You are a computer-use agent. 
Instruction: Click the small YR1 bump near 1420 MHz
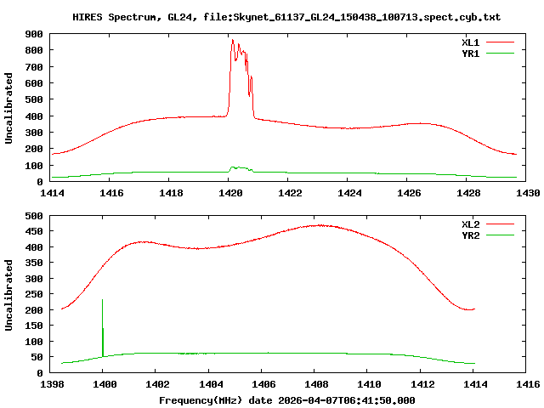click(x=240, y=168)
